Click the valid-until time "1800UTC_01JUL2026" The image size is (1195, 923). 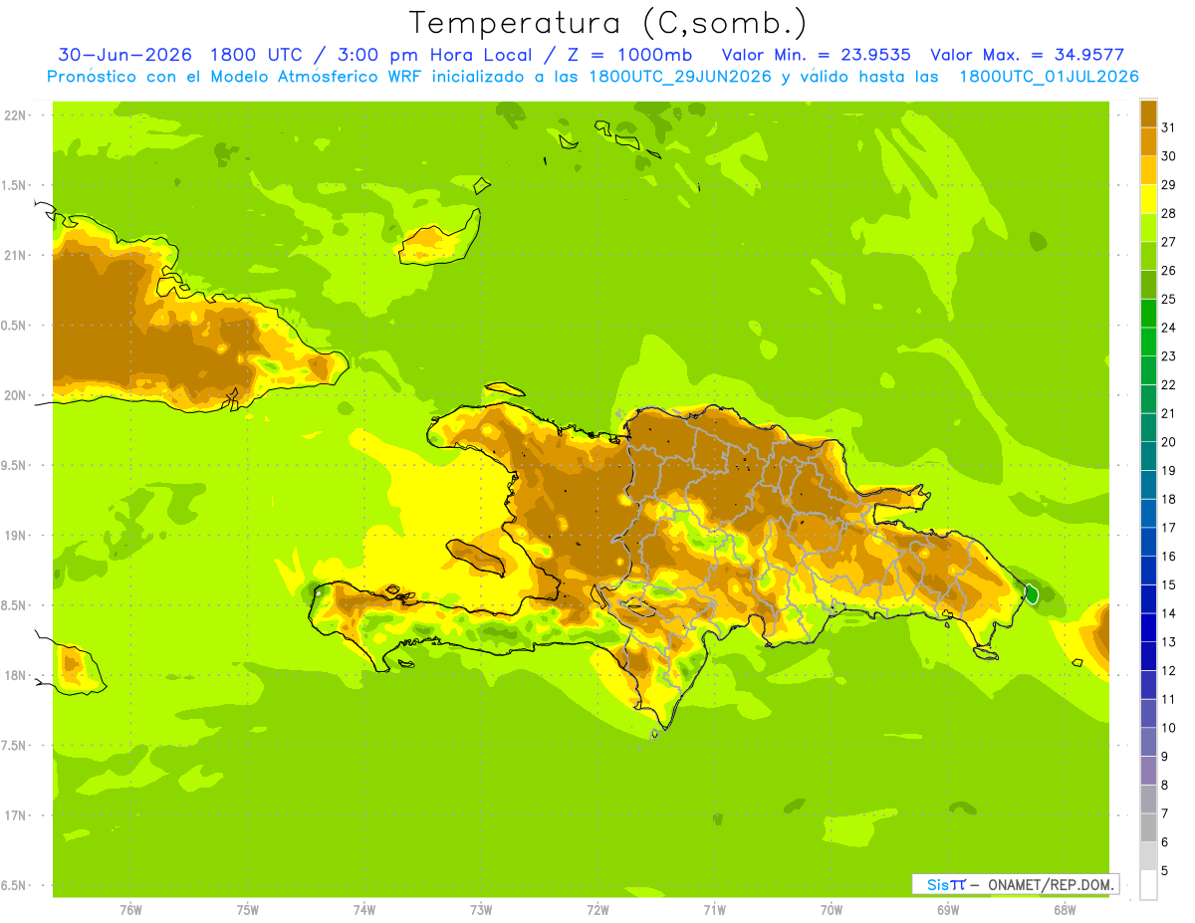1049,77
